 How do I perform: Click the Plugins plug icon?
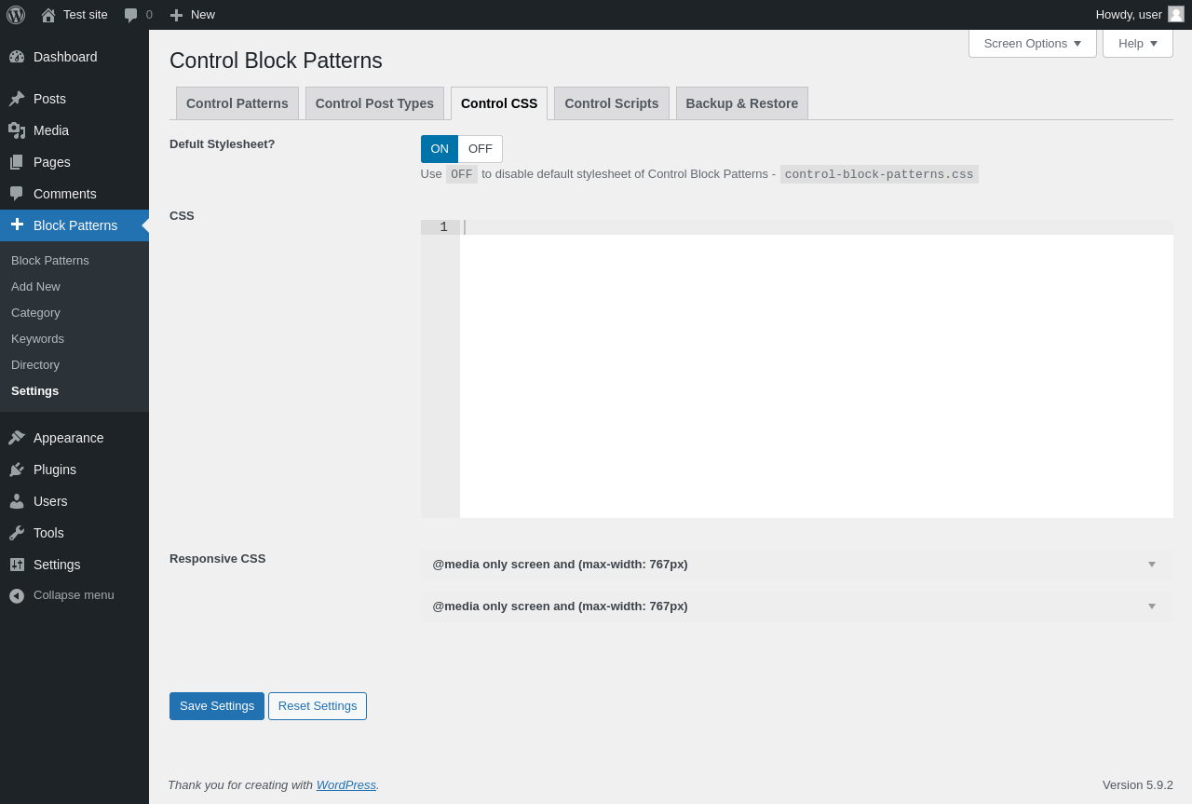[17, 470]
